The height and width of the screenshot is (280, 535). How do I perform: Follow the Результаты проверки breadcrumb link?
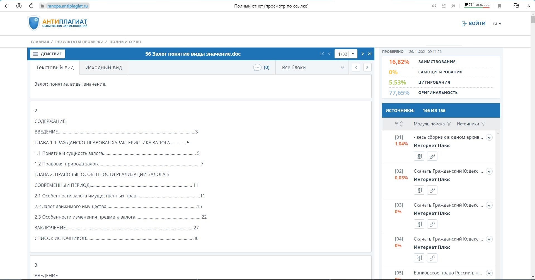pos(79,42)
